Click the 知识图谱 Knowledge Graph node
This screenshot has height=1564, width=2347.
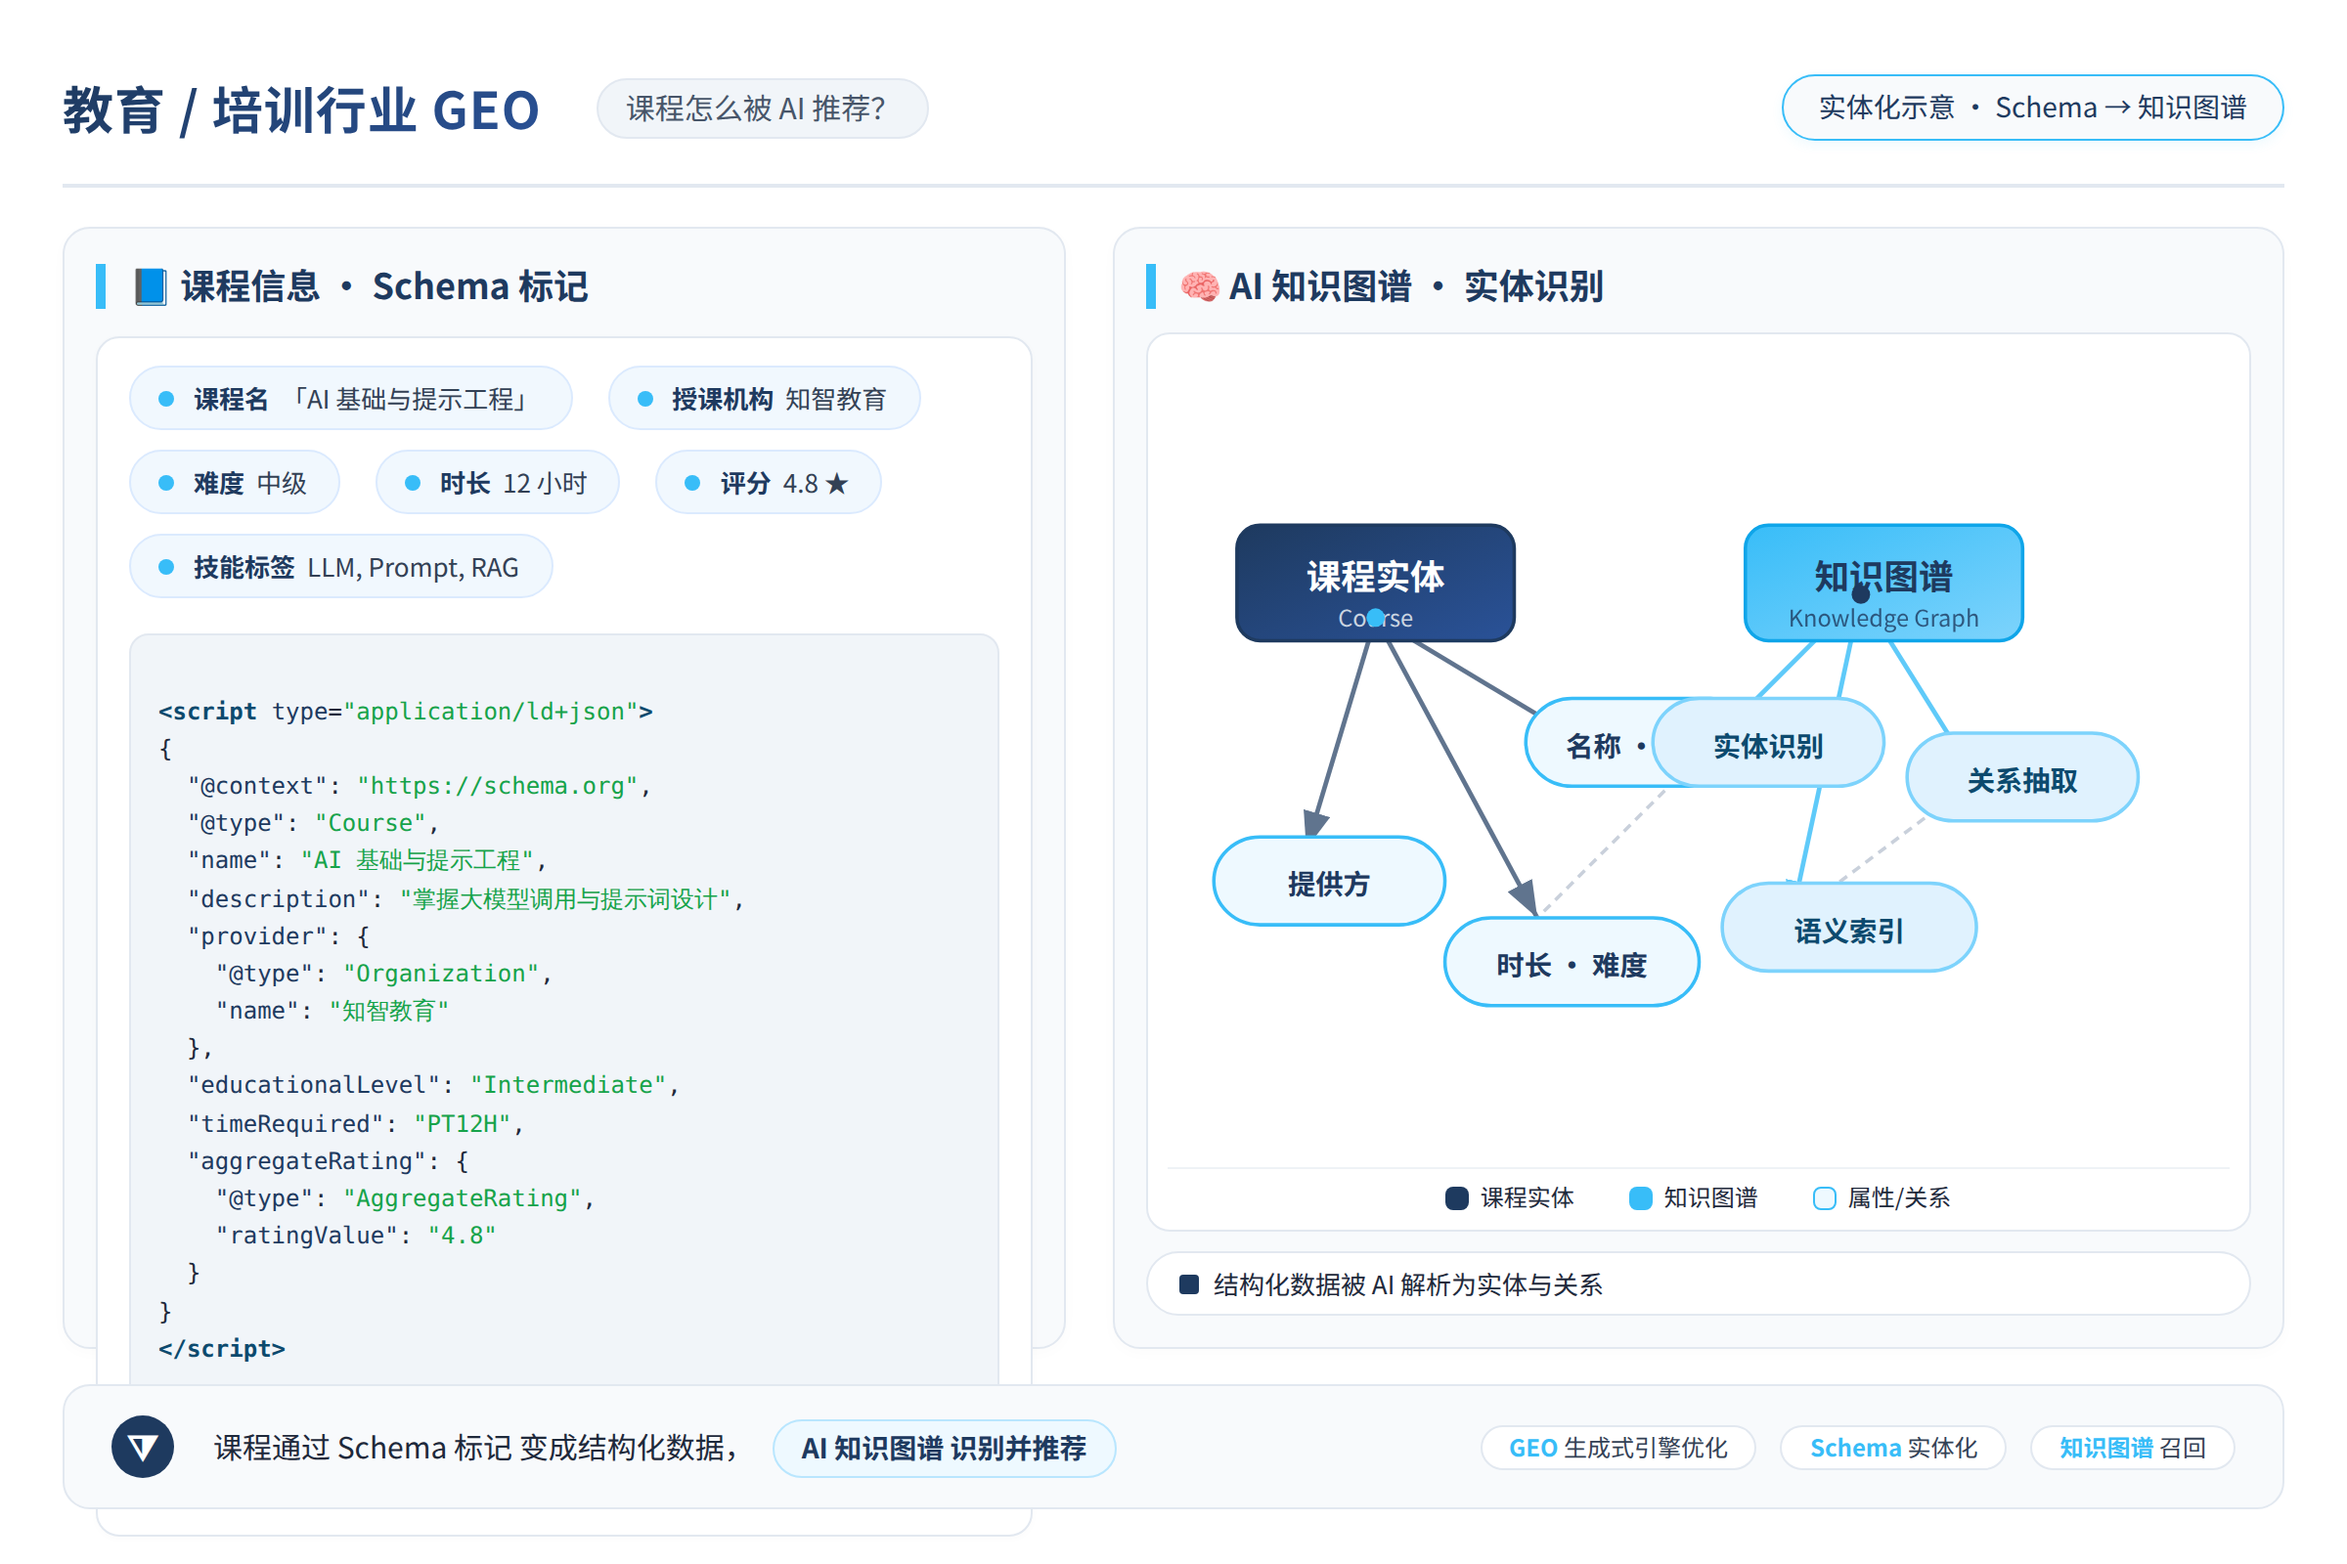(1883, 583)
